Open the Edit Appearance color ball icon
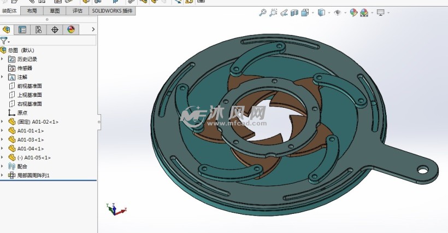The image size is (448, 233). tap(353, 13)
